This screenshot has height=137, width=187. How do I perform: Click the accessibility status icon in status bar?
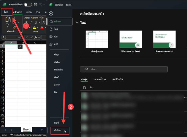pyautogui.click(x=12, y=135)
